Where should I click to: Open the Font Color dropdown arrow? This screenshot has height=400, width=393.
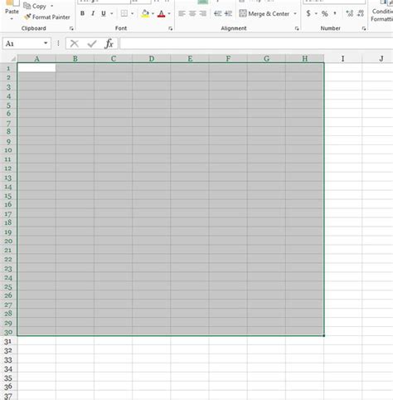[169, 13]
